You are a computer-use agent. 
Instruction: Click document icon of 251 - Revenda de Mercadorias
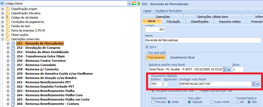point(13,43)
